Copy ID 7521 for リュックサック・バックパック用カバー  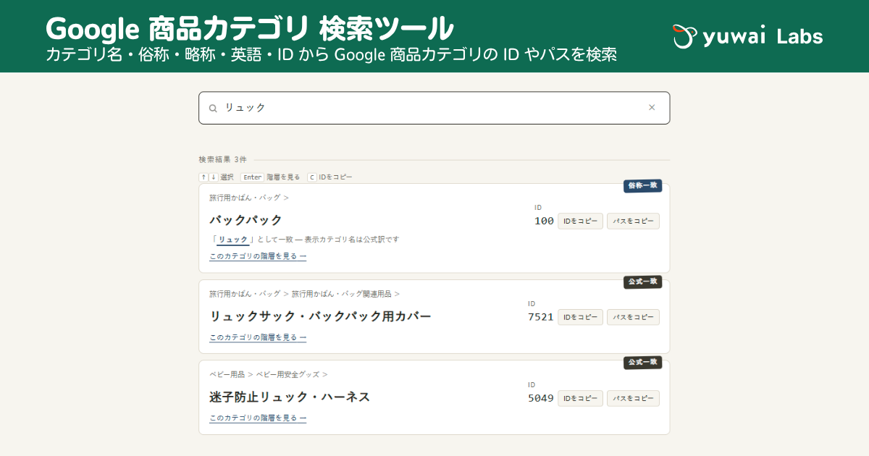coord(580,317)
